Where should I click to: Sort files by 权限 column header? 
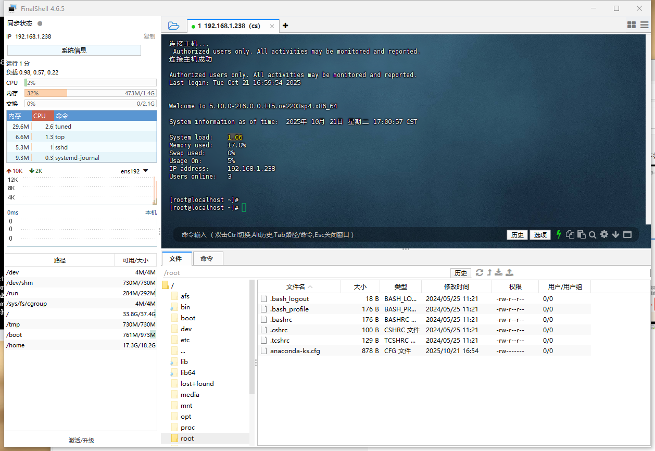[x=515, y=287]
